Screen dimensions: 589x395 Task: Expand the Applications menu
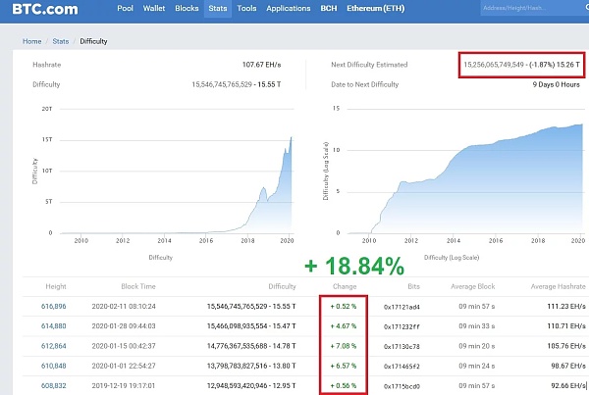pos(288,8)
